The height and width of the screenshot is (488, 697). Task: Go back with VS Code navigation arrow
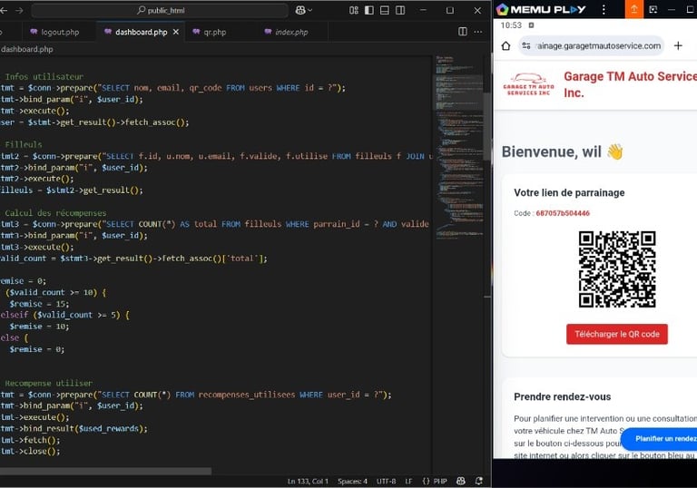(4, 10)
